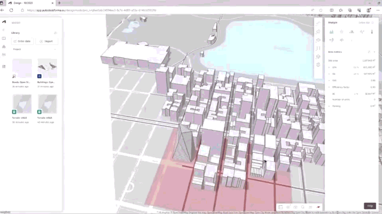Open the Noise analysis icon

pos(332,40)
